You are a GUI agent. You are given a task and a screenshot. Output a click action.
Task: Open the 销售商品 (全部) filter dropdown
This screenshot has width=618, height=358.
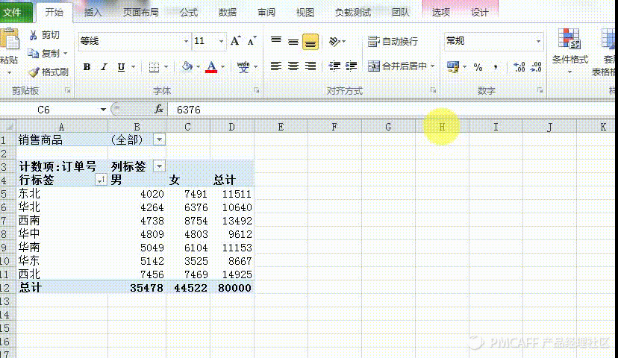coord(159,139)
